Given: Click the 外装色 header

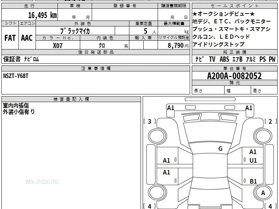Looking at the screenshot, I should point(83,23).
